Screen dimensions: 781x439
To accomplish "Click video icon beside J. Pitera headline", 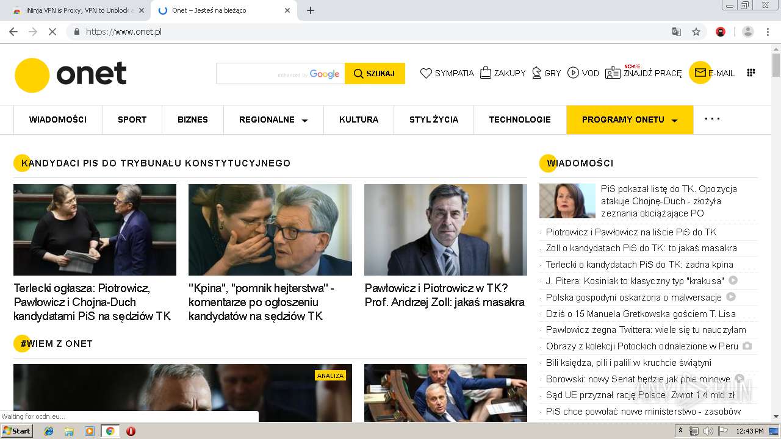I will (x=733, y=280).
